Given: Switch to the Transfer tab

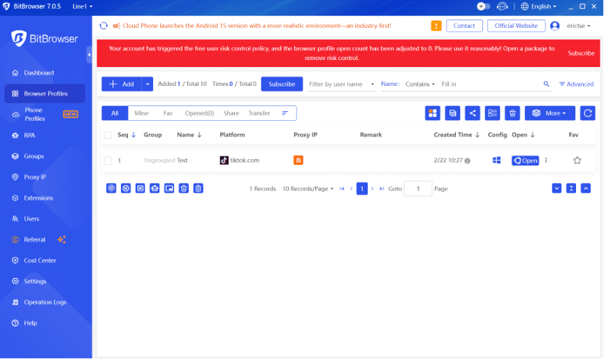Looking at the screenshot, I should [259, 113].
